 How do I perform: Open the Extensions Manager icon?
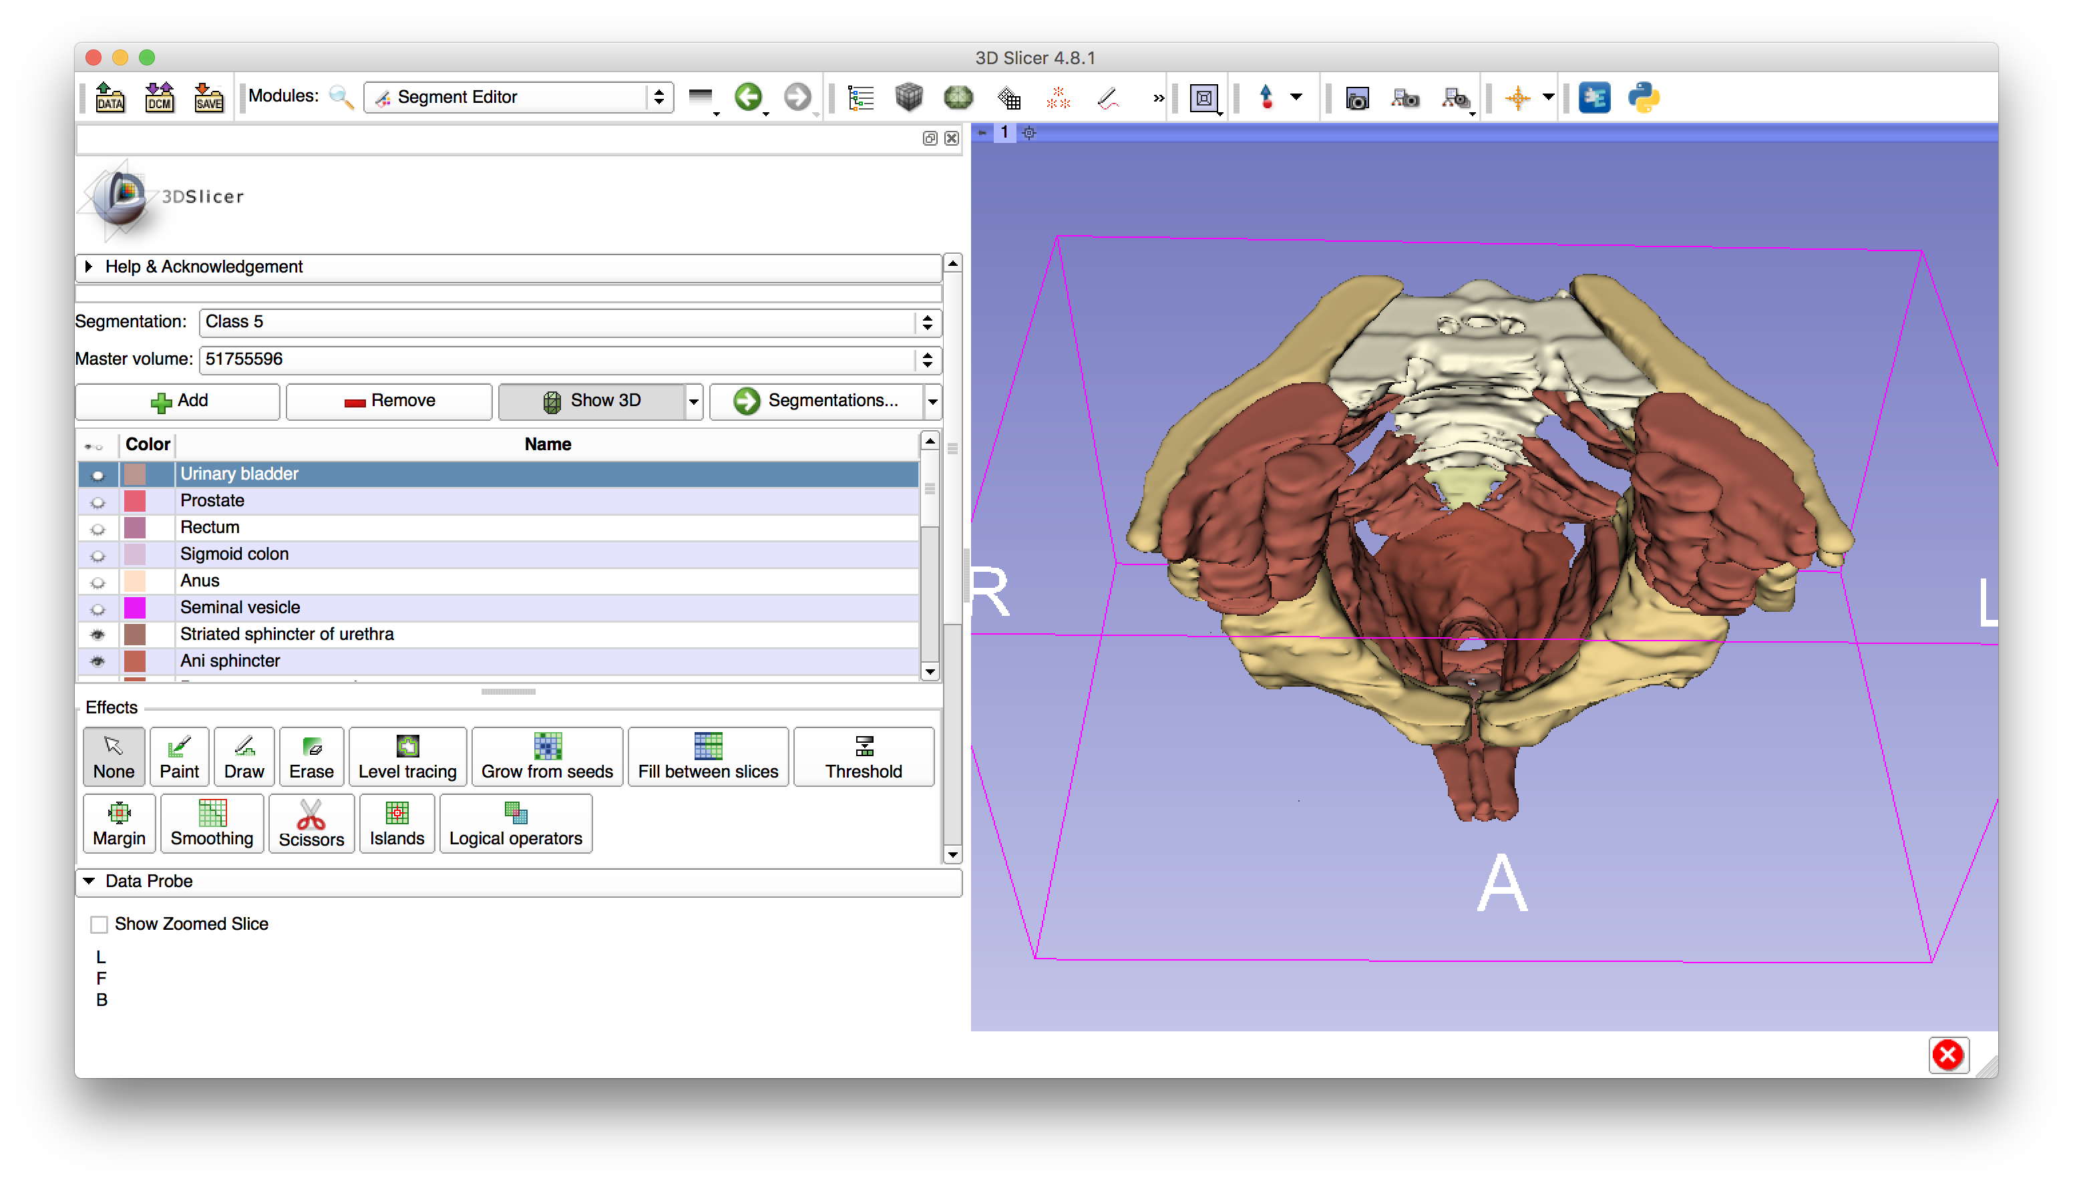coord(1593,98)
